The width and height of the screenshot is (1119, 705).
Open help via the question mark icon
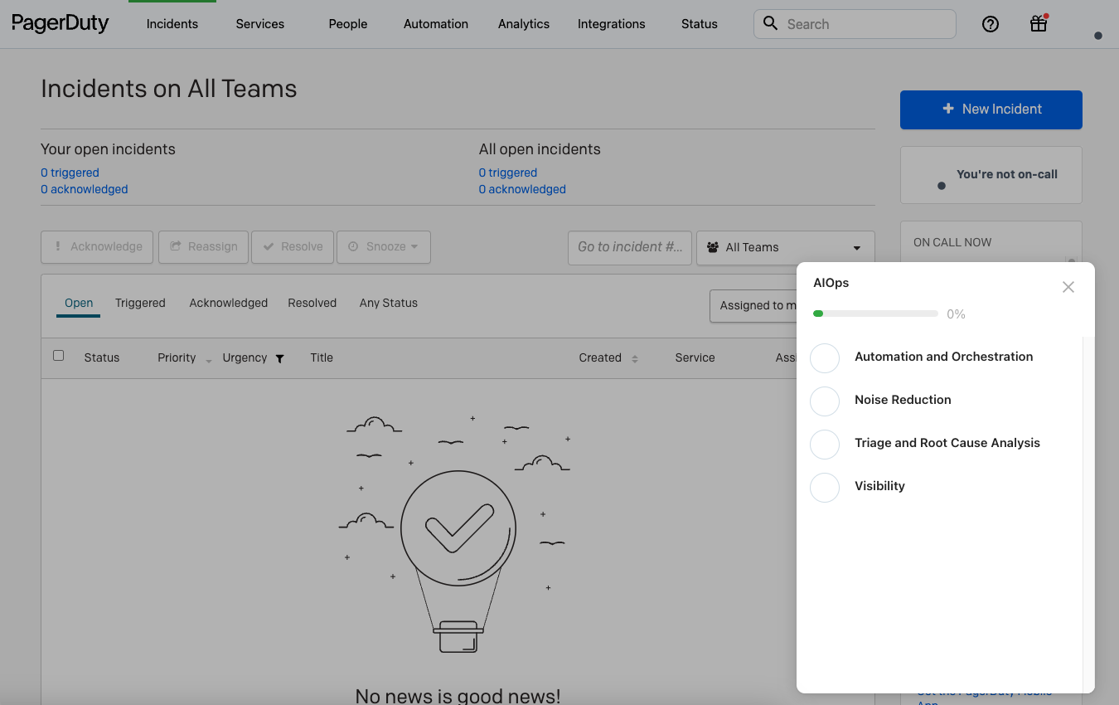point(991,24)
